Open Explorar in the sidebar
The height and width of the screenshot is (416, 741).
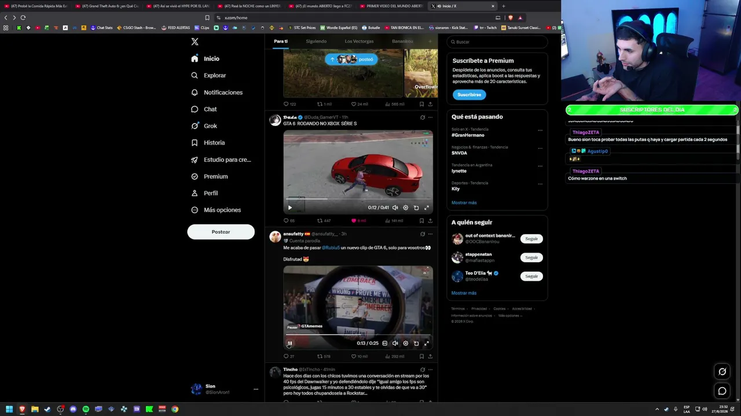click(208, 76)
